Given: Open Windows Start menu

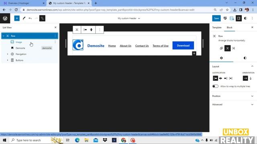Looking at the screenshot, I should point(4,140).
